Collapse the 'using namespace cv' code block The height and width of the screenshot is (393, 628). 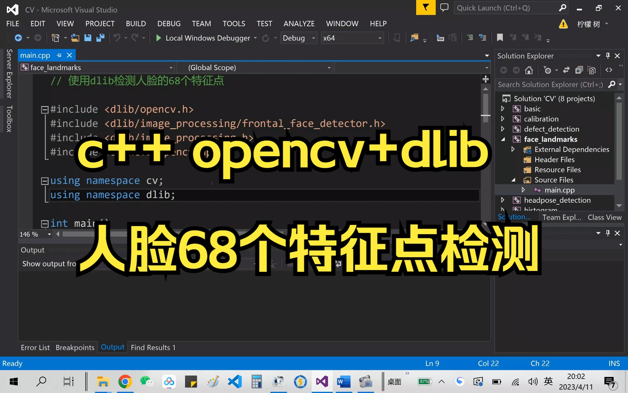pos(45,181)
